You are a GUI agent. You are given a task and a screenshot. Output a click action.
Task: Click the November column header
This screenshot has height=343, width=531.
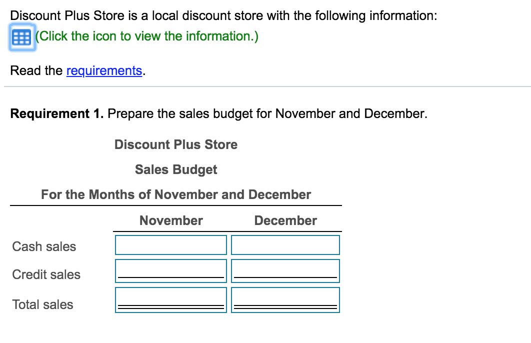click(x=171, y=220)
